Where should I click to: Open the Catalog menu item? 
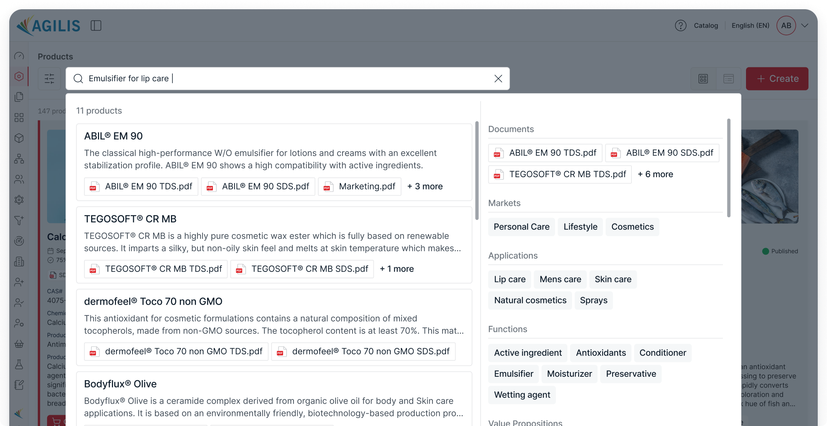point(705,25)
